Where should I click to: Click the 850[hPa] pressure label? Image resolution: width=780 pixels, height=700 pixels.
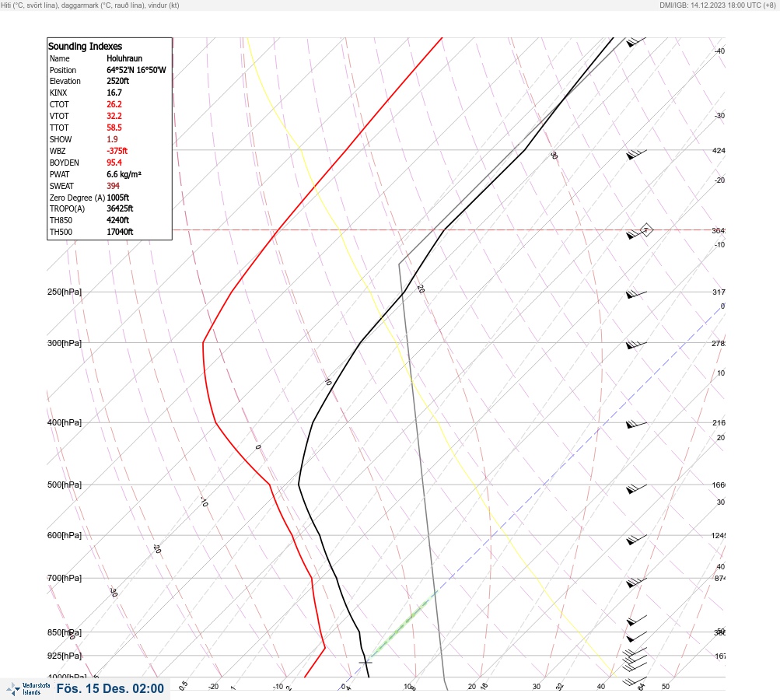[x=65, y=632]
